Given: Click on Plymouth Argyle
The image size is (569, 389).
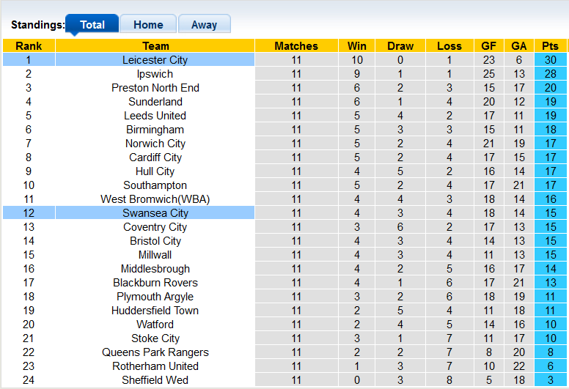Looking at the screenshot, I should [x=155, y=297].
